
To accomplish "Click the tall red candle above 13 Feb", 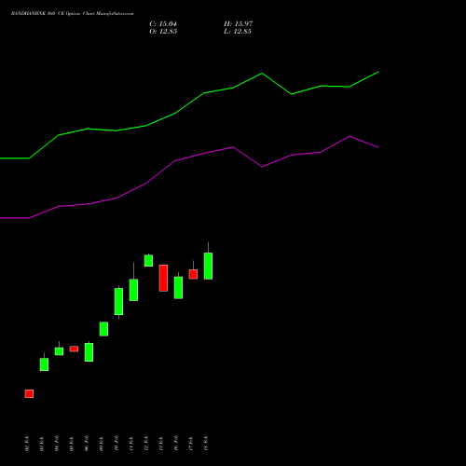I will [163, 278].
